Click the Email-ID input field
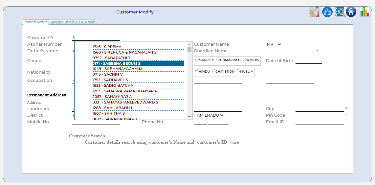This screenshot has width=375, height=185. pyautogui.click(x=320, y=122)
